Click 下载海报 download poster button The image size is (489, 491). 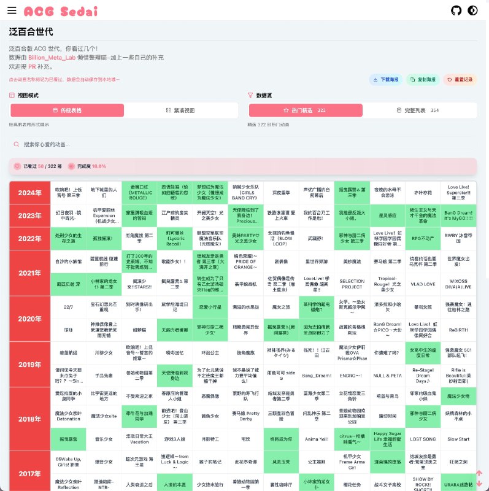click(x=385, y=80)
